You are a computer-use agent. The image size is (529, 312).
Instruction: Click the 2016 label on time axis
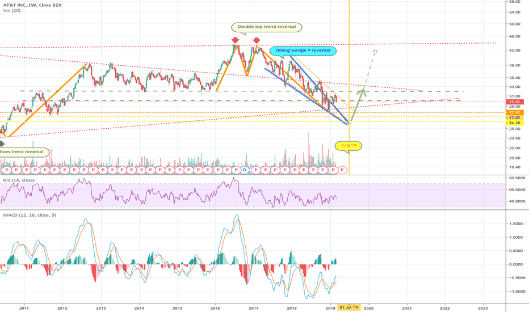pyautogui.click(x=215, y=308)
